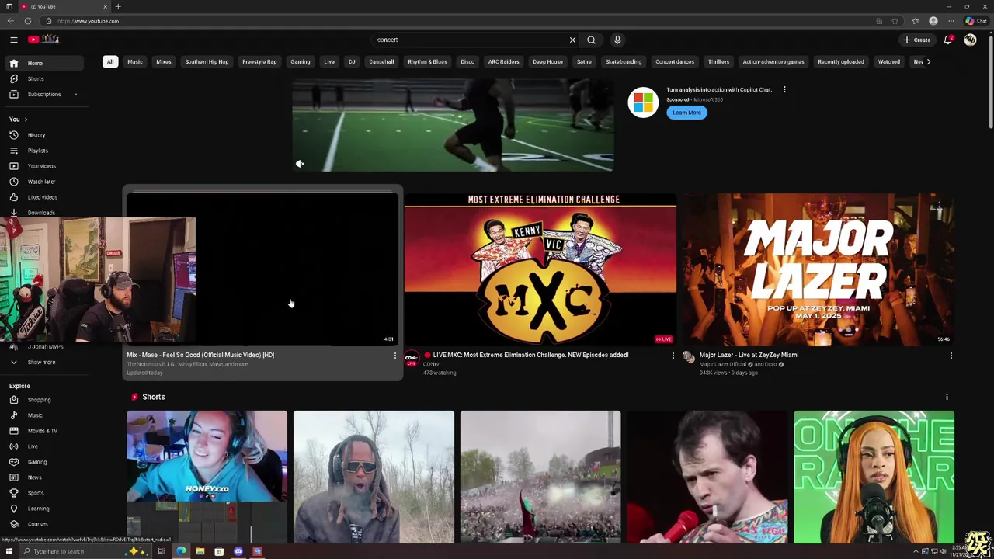Viewport: 994px width, 559px height.
Task: Show more chips with right arrow
Action: (928, 61)
